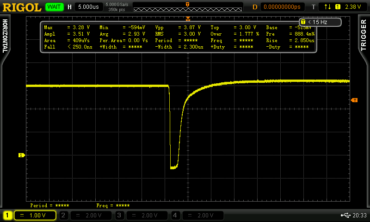The image size is (370, 222).
Task: Click the +Width measurement entry
Action: [121, 47]
